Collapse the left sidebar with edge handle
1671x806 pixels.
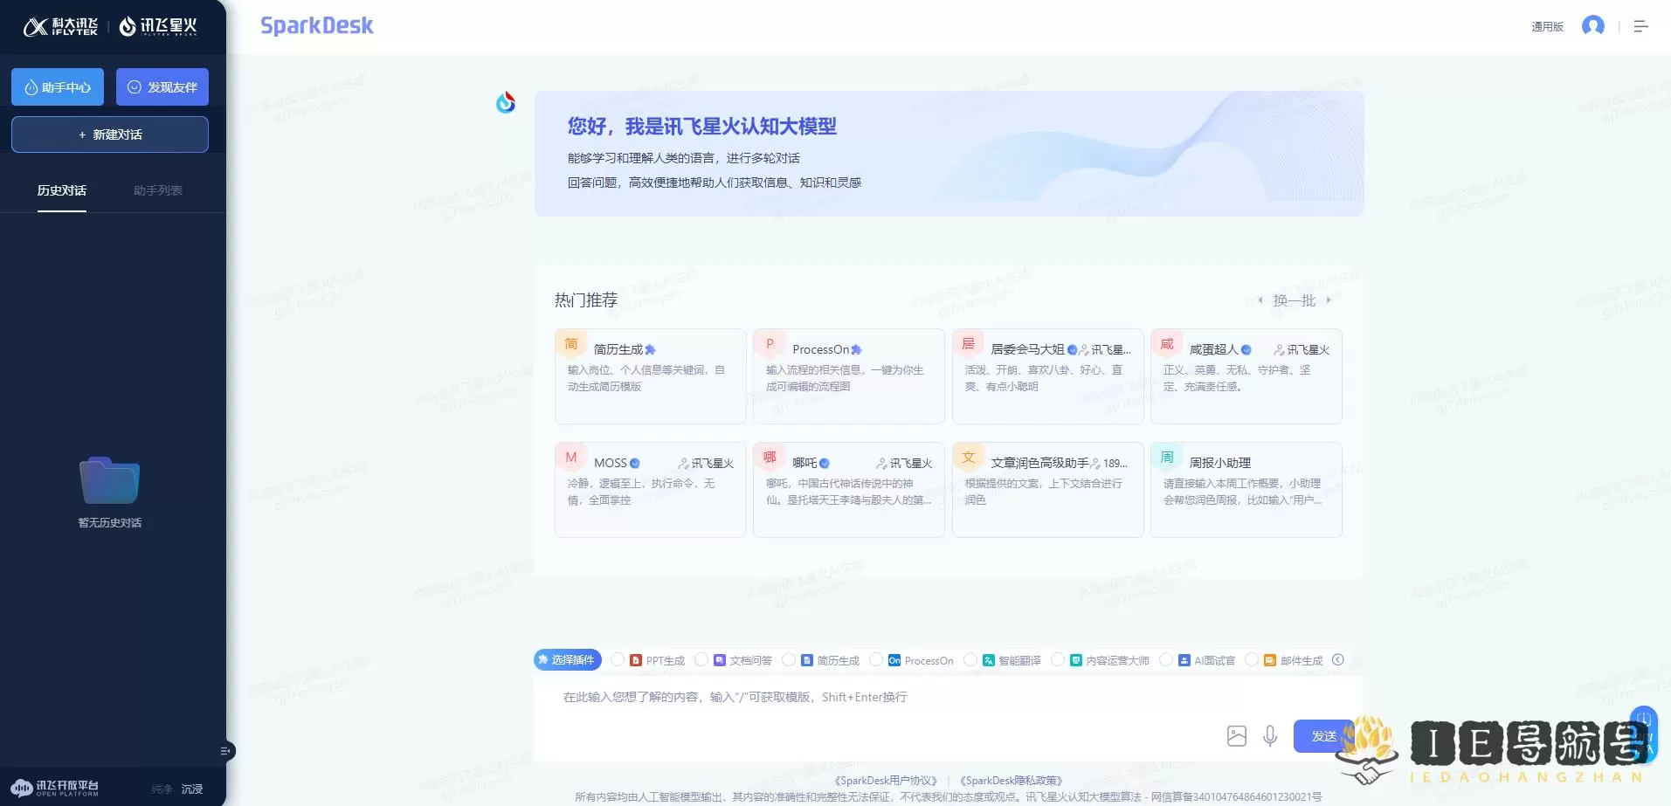(x=225, y=751)
